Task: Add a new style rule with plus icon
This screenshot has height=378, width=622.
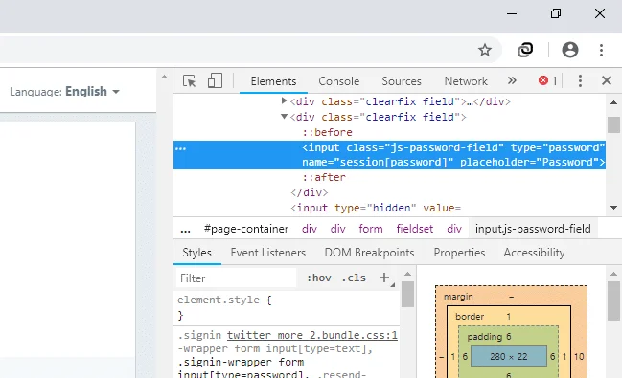Action: click(x=384, y=278)
